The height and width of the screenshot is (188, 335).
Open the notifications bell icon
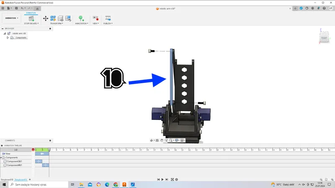tap(318, 8)
